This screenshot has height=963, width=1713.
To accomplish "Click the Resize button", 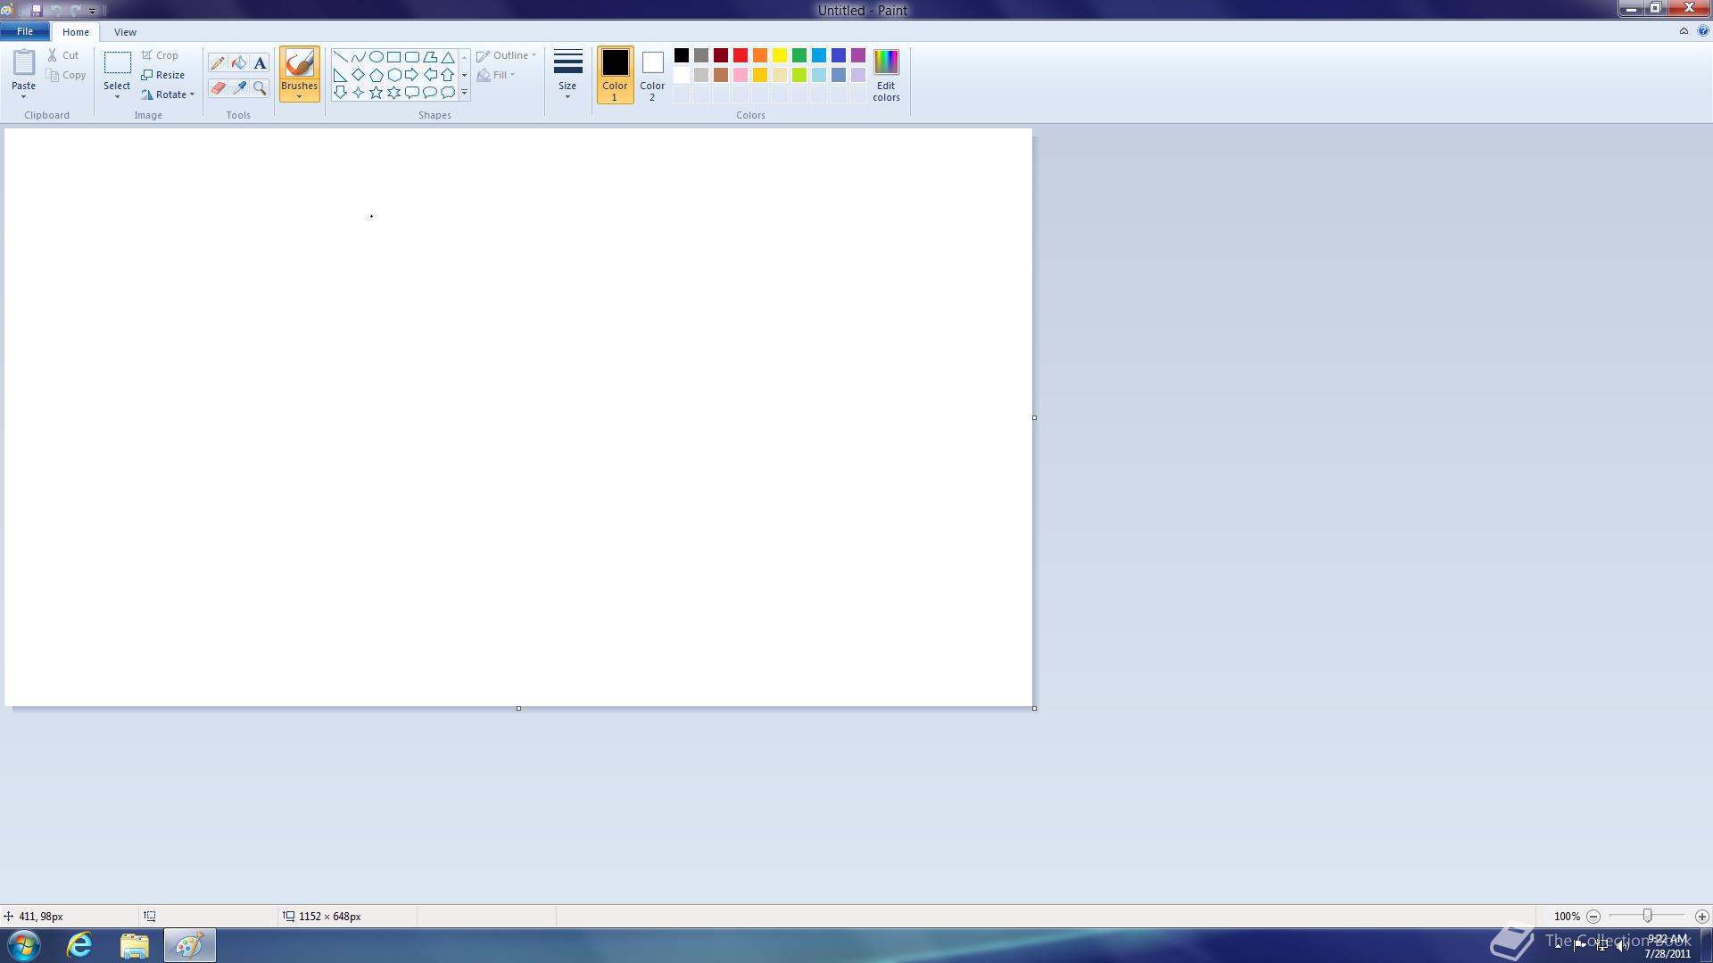I will click(163, 75).
